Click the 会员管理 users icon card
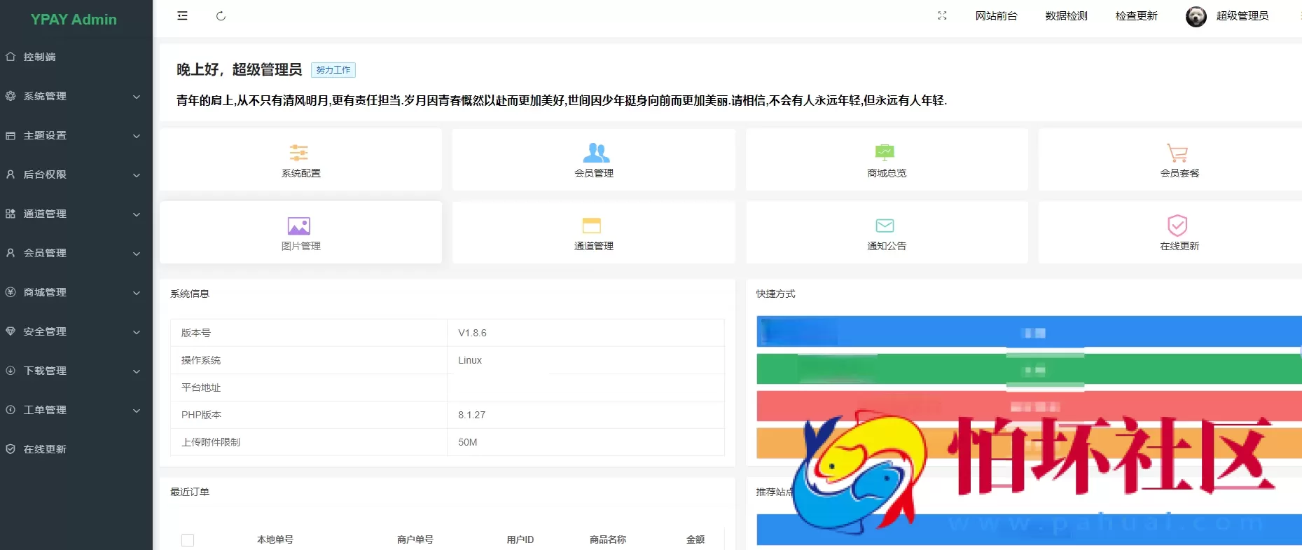 point(594,160)
